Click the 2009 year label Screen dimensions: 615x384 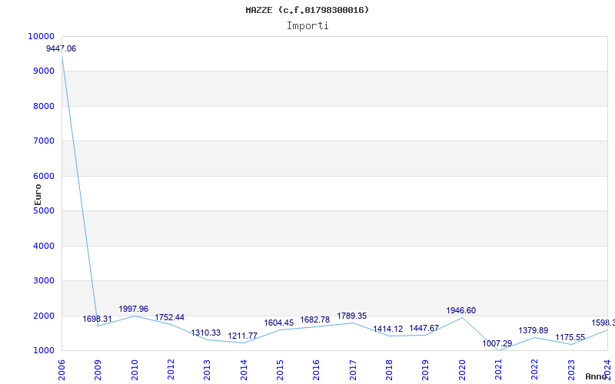(98, 369)
